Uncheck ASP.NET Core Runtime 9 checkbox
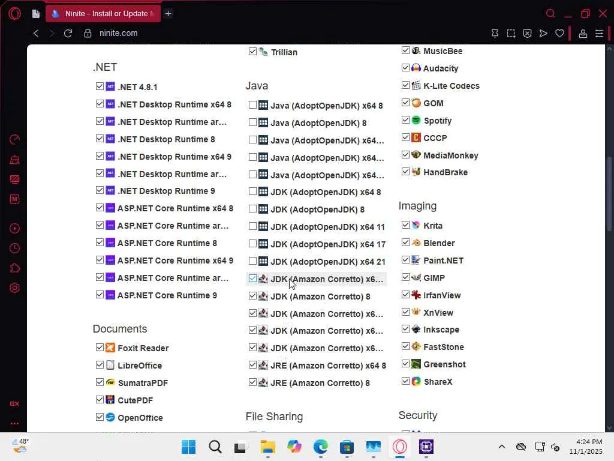This screenshot has width=614, height=461. click(x=100, y=295)
